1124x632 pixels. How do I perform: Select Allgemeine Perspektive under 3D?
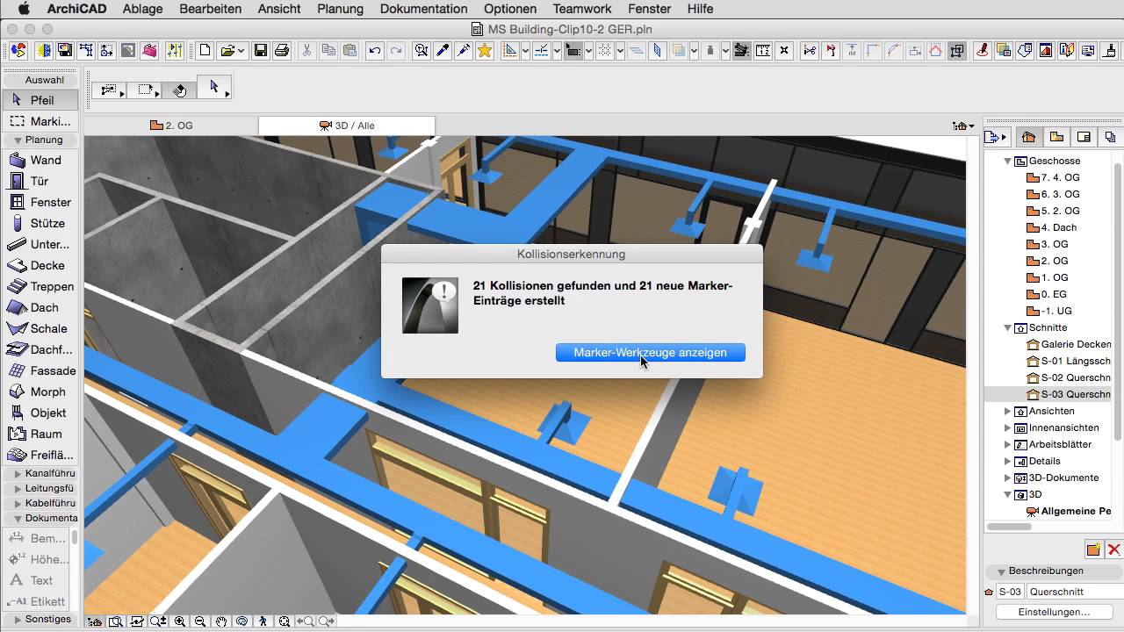click(x=1069, y=511)
